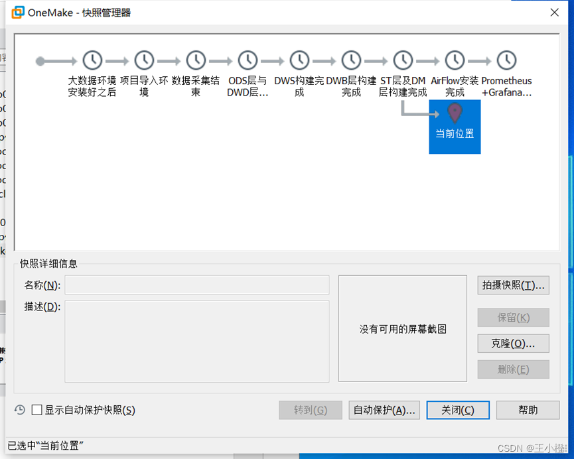Select the DWS构建完成 snapshot clock icon

299,60
